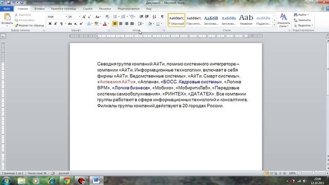Click the Save icon in Quick Access

[x=9, y=3]
